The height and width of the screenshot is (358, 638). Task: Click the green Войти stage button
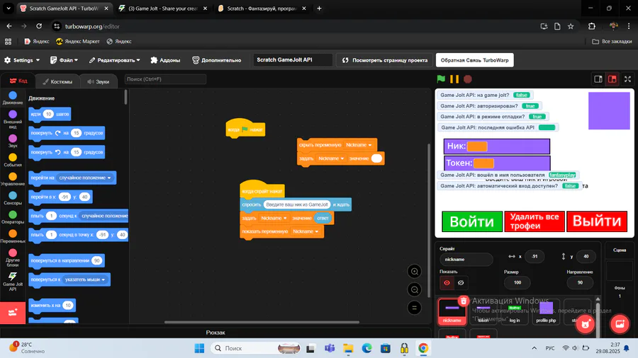[472, 221]
